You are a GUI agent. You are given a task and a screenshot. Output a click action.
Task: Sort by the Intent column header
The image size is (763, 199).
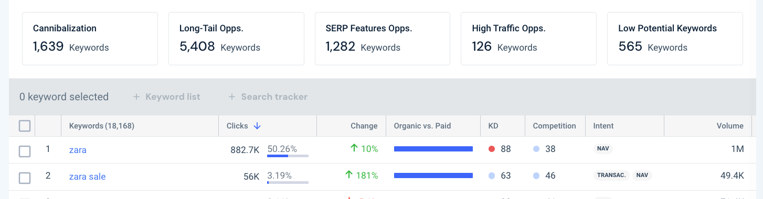pyautogui.click(x=603, y=126)
